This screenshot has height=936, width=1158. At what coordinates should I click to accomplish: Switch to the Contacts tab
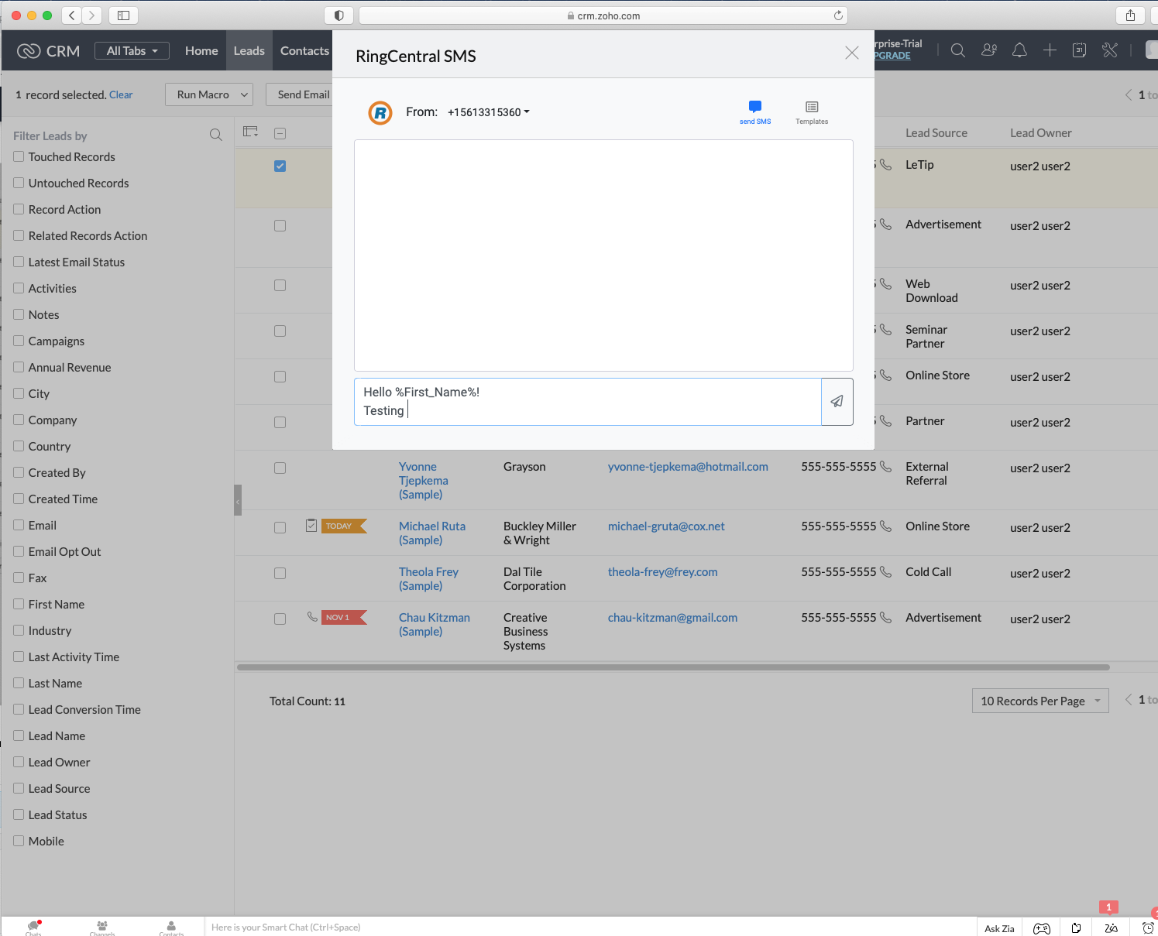pyautogui.click(x=304, y=50)
